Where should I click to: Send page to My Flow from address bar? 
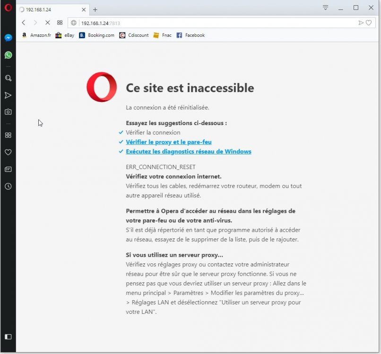coord(361,23)
